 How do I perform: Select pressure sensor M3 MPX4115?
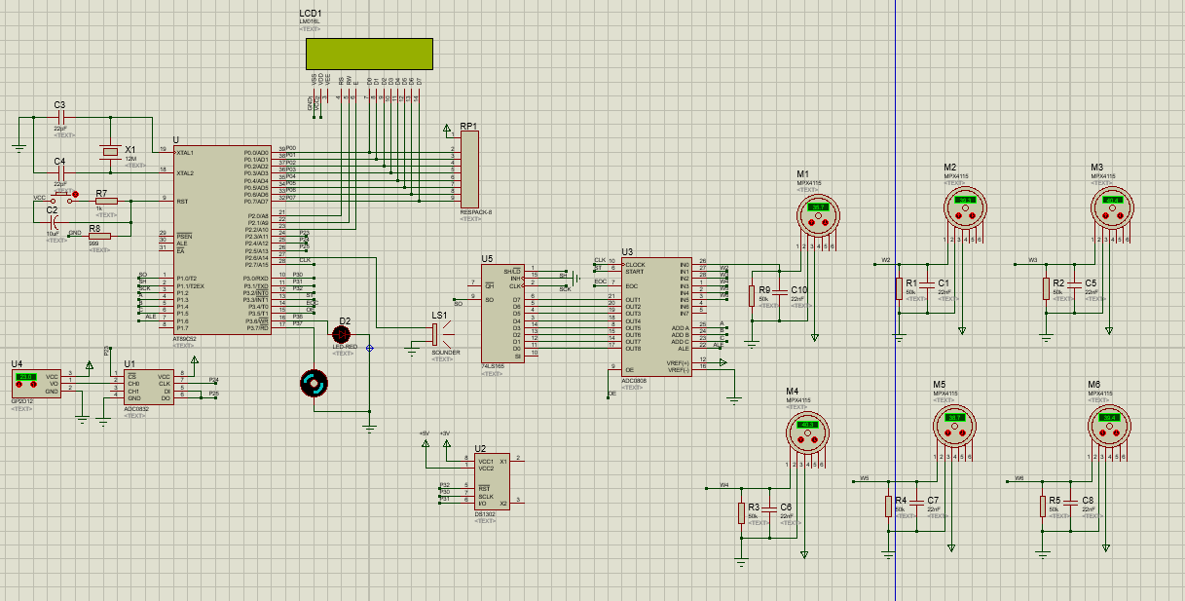tap(1111, 207)
